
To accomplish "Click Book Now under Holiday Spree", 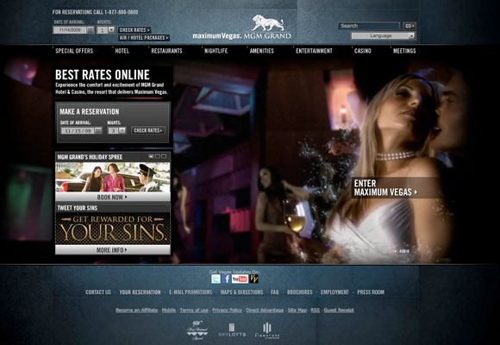I will click(x=113, y=197).
